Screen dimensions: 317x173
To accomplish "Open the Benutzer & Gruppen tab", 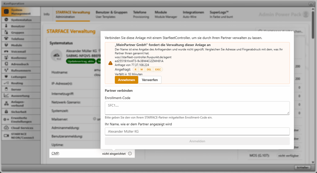I will (112, 14).
